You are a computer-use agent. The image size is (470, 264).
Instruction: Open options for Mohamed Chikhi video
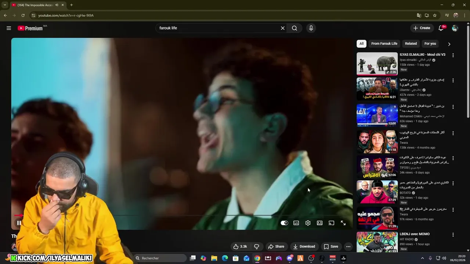coord(453,107)
